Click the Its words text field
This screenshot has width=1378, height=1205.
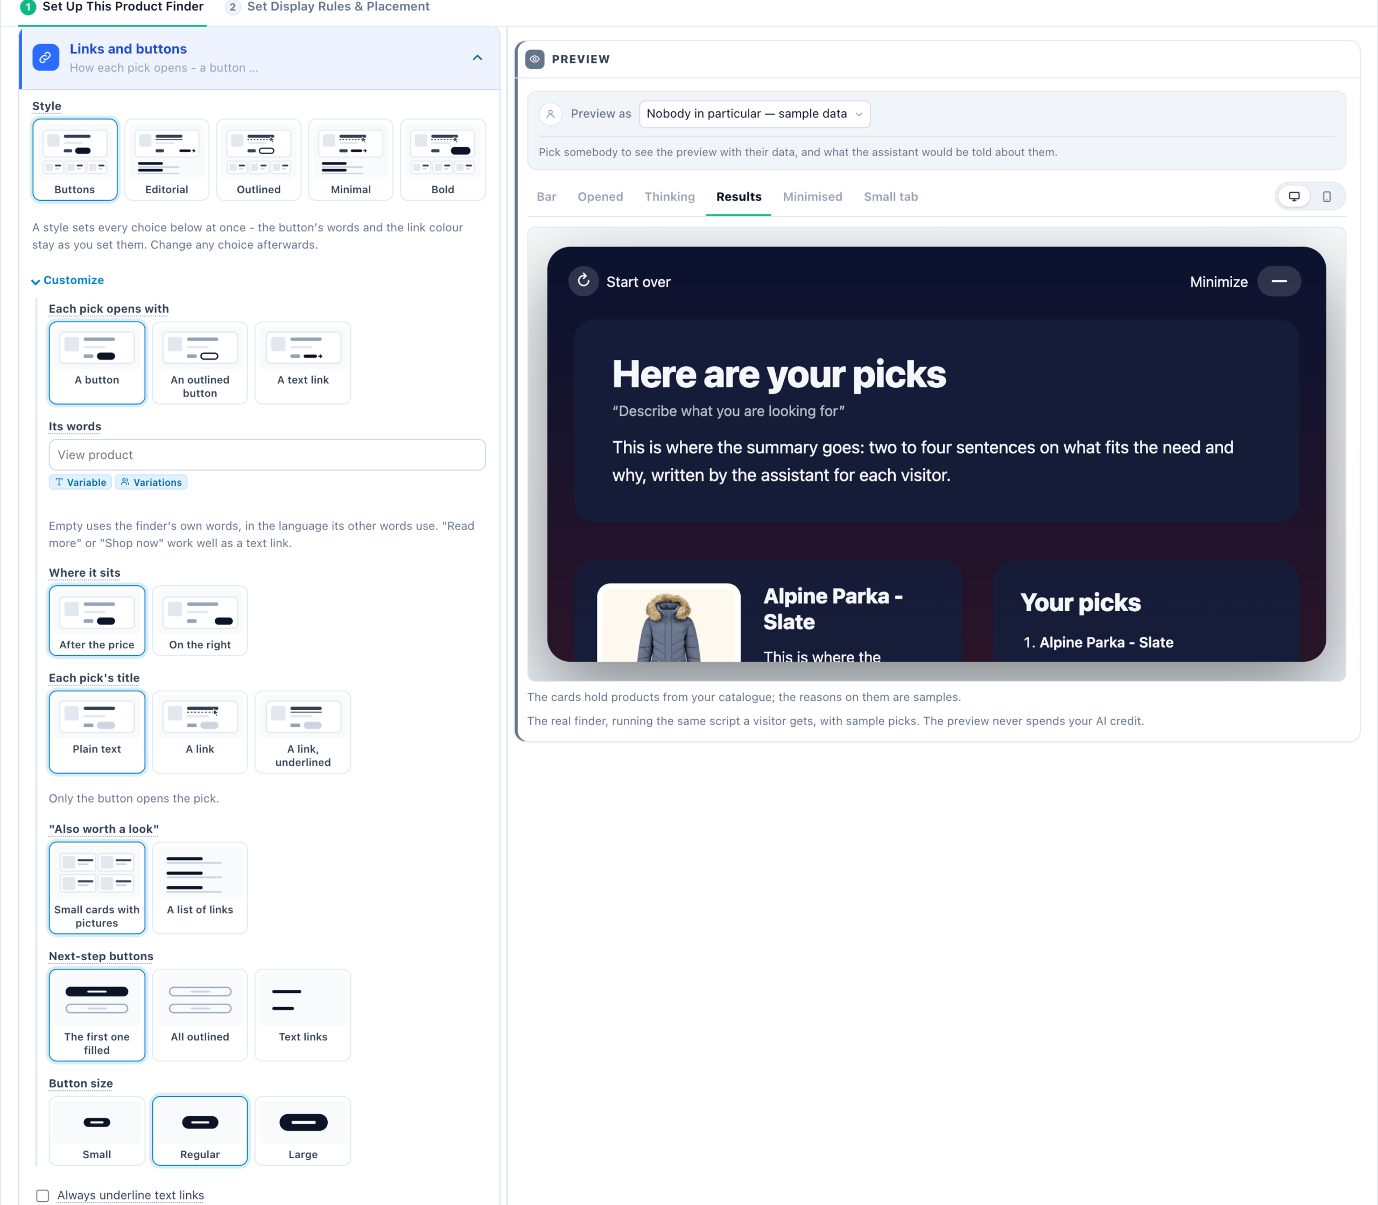(267, 455)
